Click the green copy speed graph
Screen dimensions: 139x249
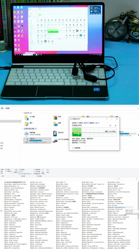[94, 132]
